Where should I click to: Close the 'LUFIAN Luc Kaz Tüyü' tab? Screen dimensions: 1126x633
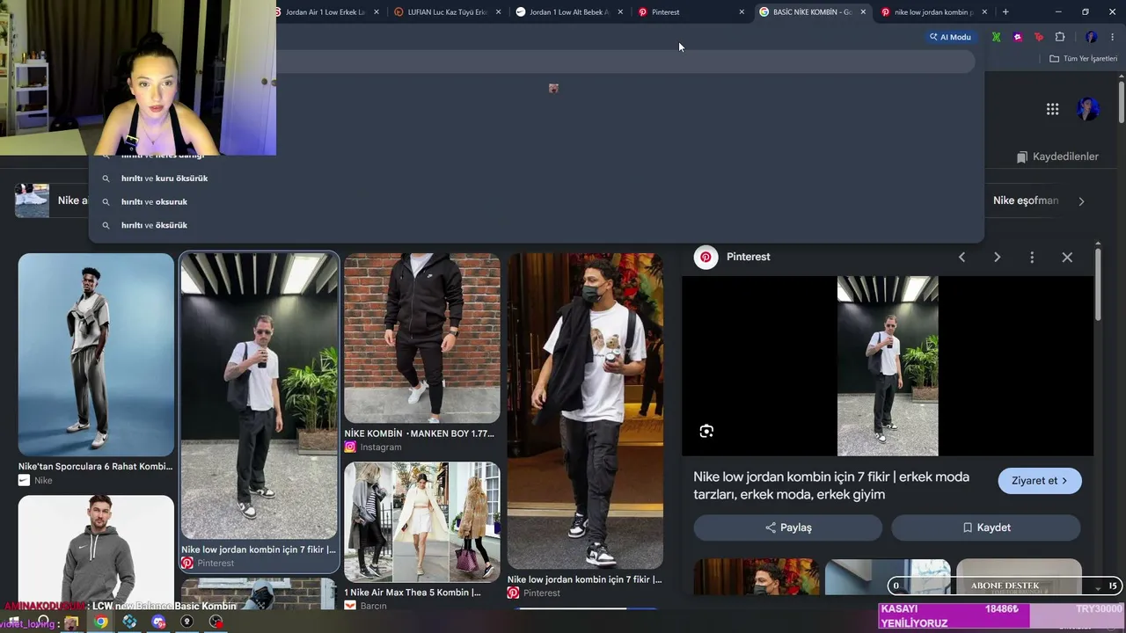point(499,12)
